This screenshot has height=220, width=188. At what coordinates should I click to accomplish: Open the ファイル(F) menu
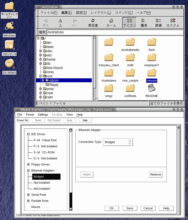pyautogui.click(x=49, y=13)
